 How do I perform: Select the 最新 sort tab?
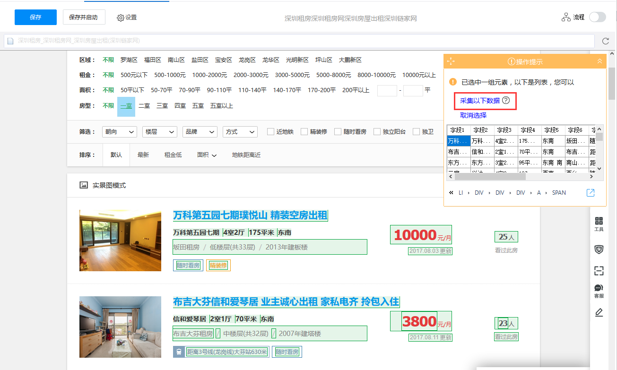point(143,155)
